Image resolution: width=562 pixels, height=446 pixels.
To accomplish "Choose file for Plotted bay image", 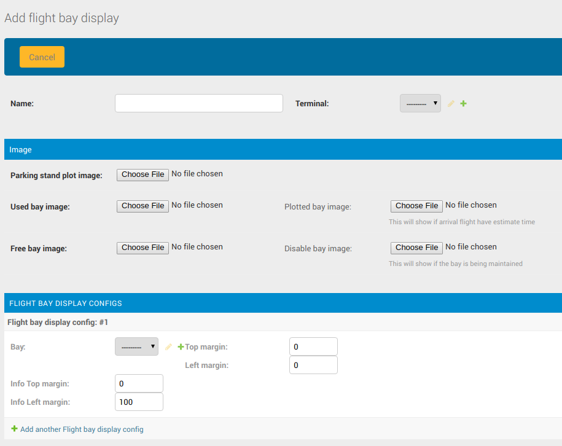I will [x=417, y=206].
